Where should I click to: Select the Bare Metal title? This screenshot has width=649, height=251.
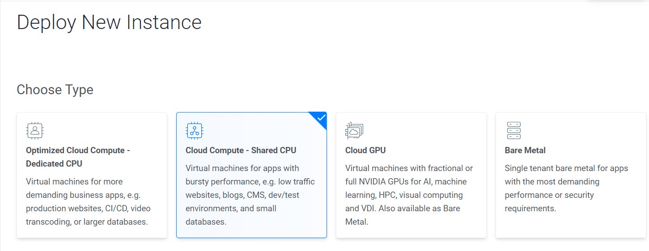(525, 151)
